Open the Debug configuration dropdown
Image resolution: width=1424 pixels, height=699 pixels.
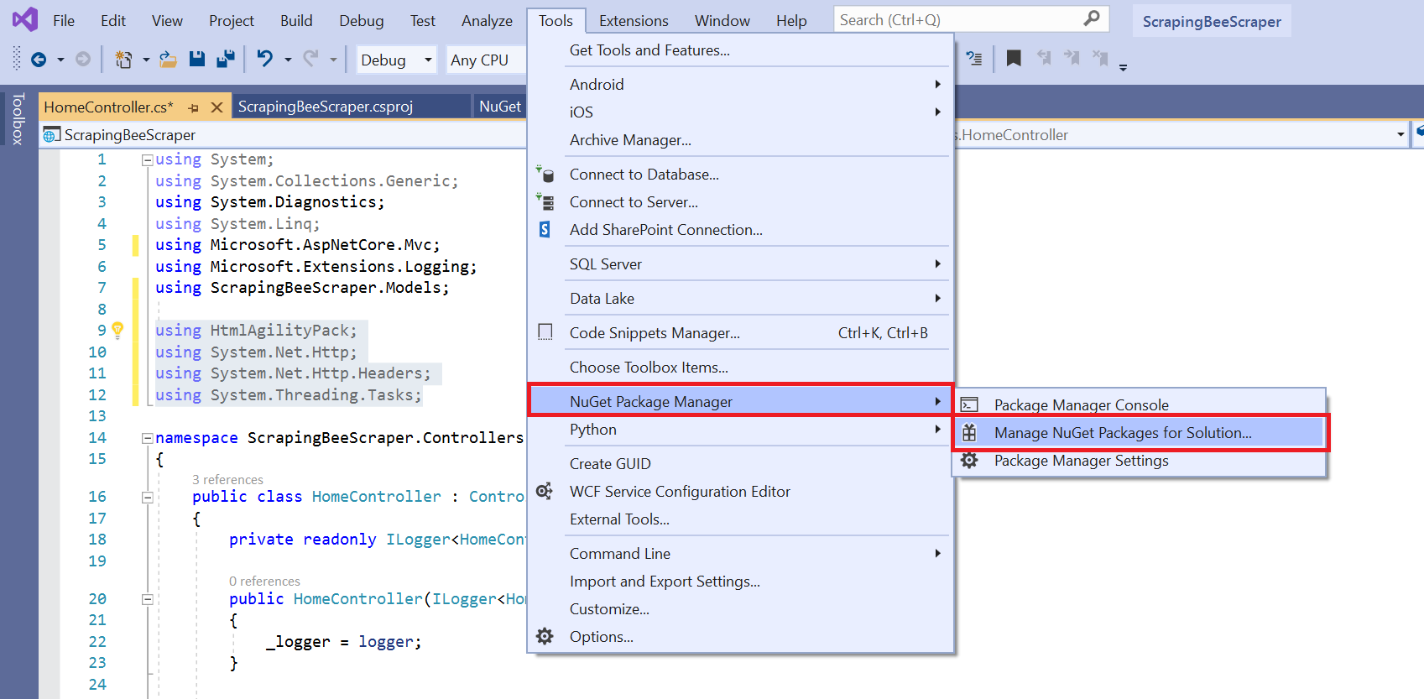(x=396, y=60)
